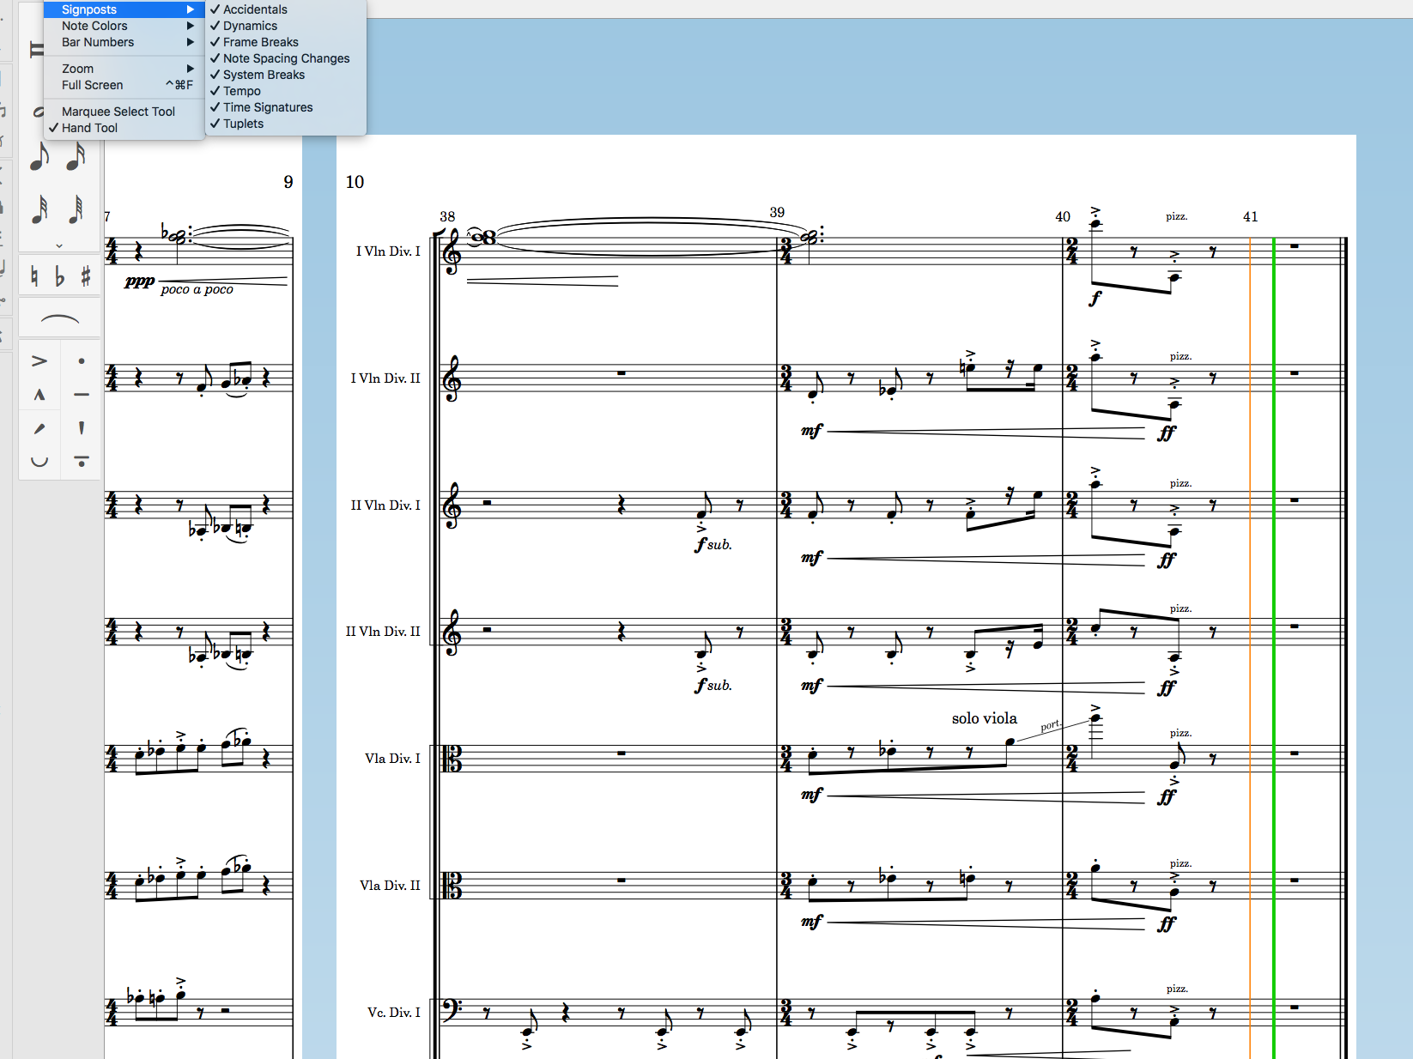This screenshot has width=1413, height=1059.
Task: Choose Full Screen from the menu
Action: 124,85
